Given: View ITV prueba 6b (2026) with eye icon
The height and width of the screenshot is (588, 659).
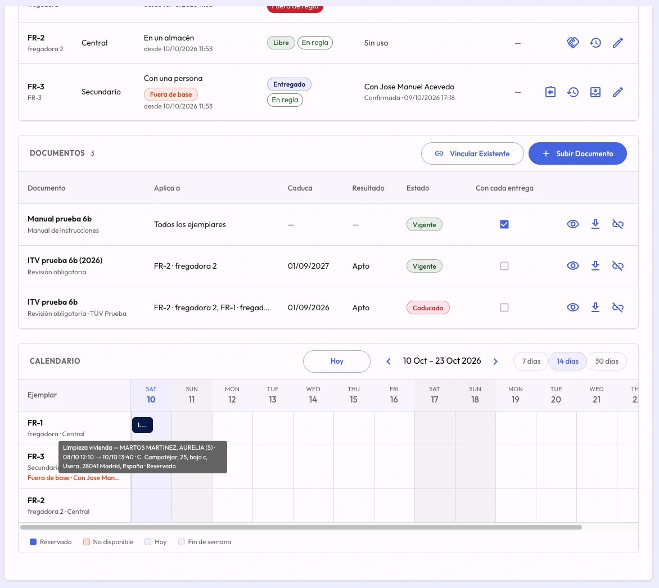Looking at the screenshot, I should click(573, 266).
